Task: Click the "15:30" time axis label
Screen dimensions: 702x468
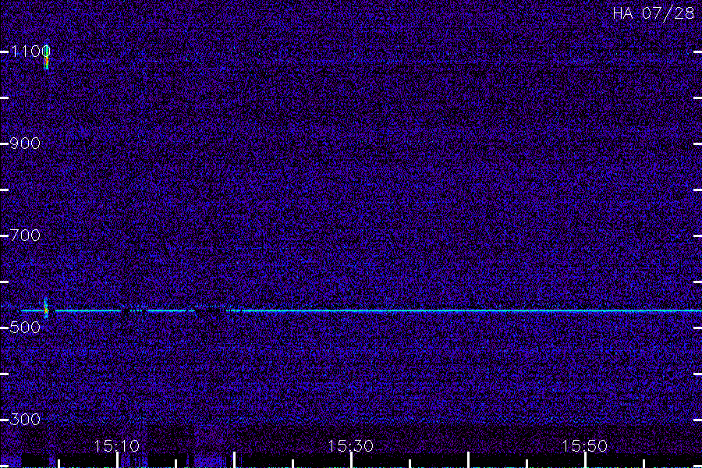Action: coord(350,445)
